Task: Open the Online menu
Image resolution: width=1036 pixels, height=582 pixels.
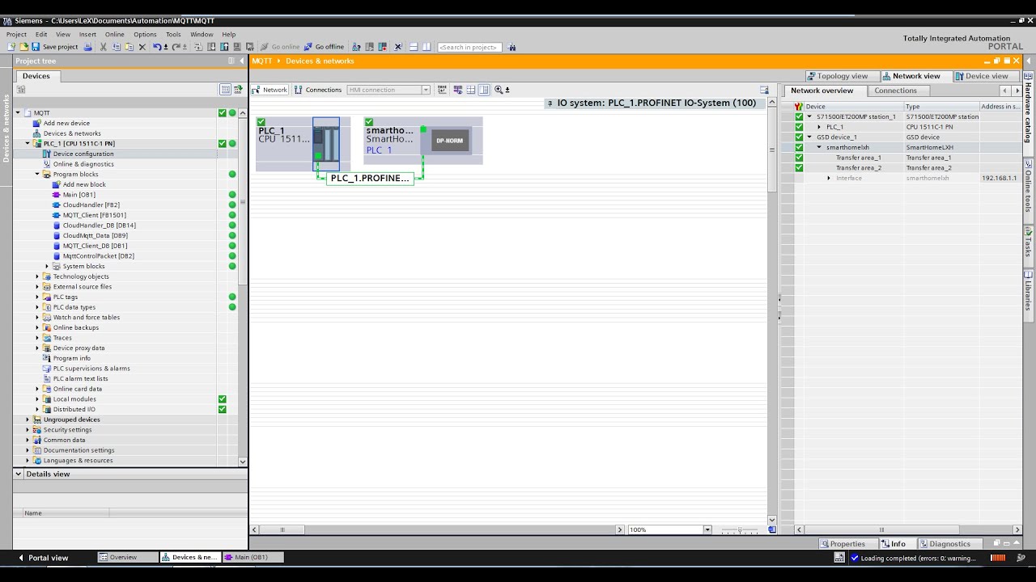Action: point(114,35)
